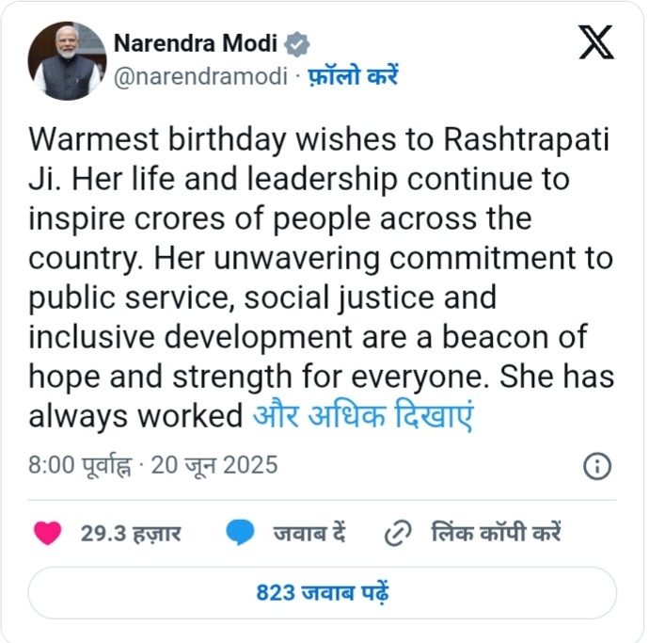Click the blue verified badge
Image resolution: width=649 pixels, height=643 pixels.
coord(298,44)
